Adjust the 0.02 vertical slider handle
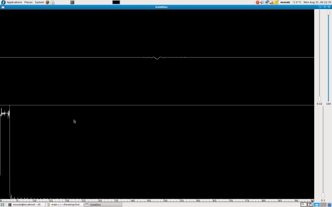This screenshot has width=332, height=207. coord(320,99)
